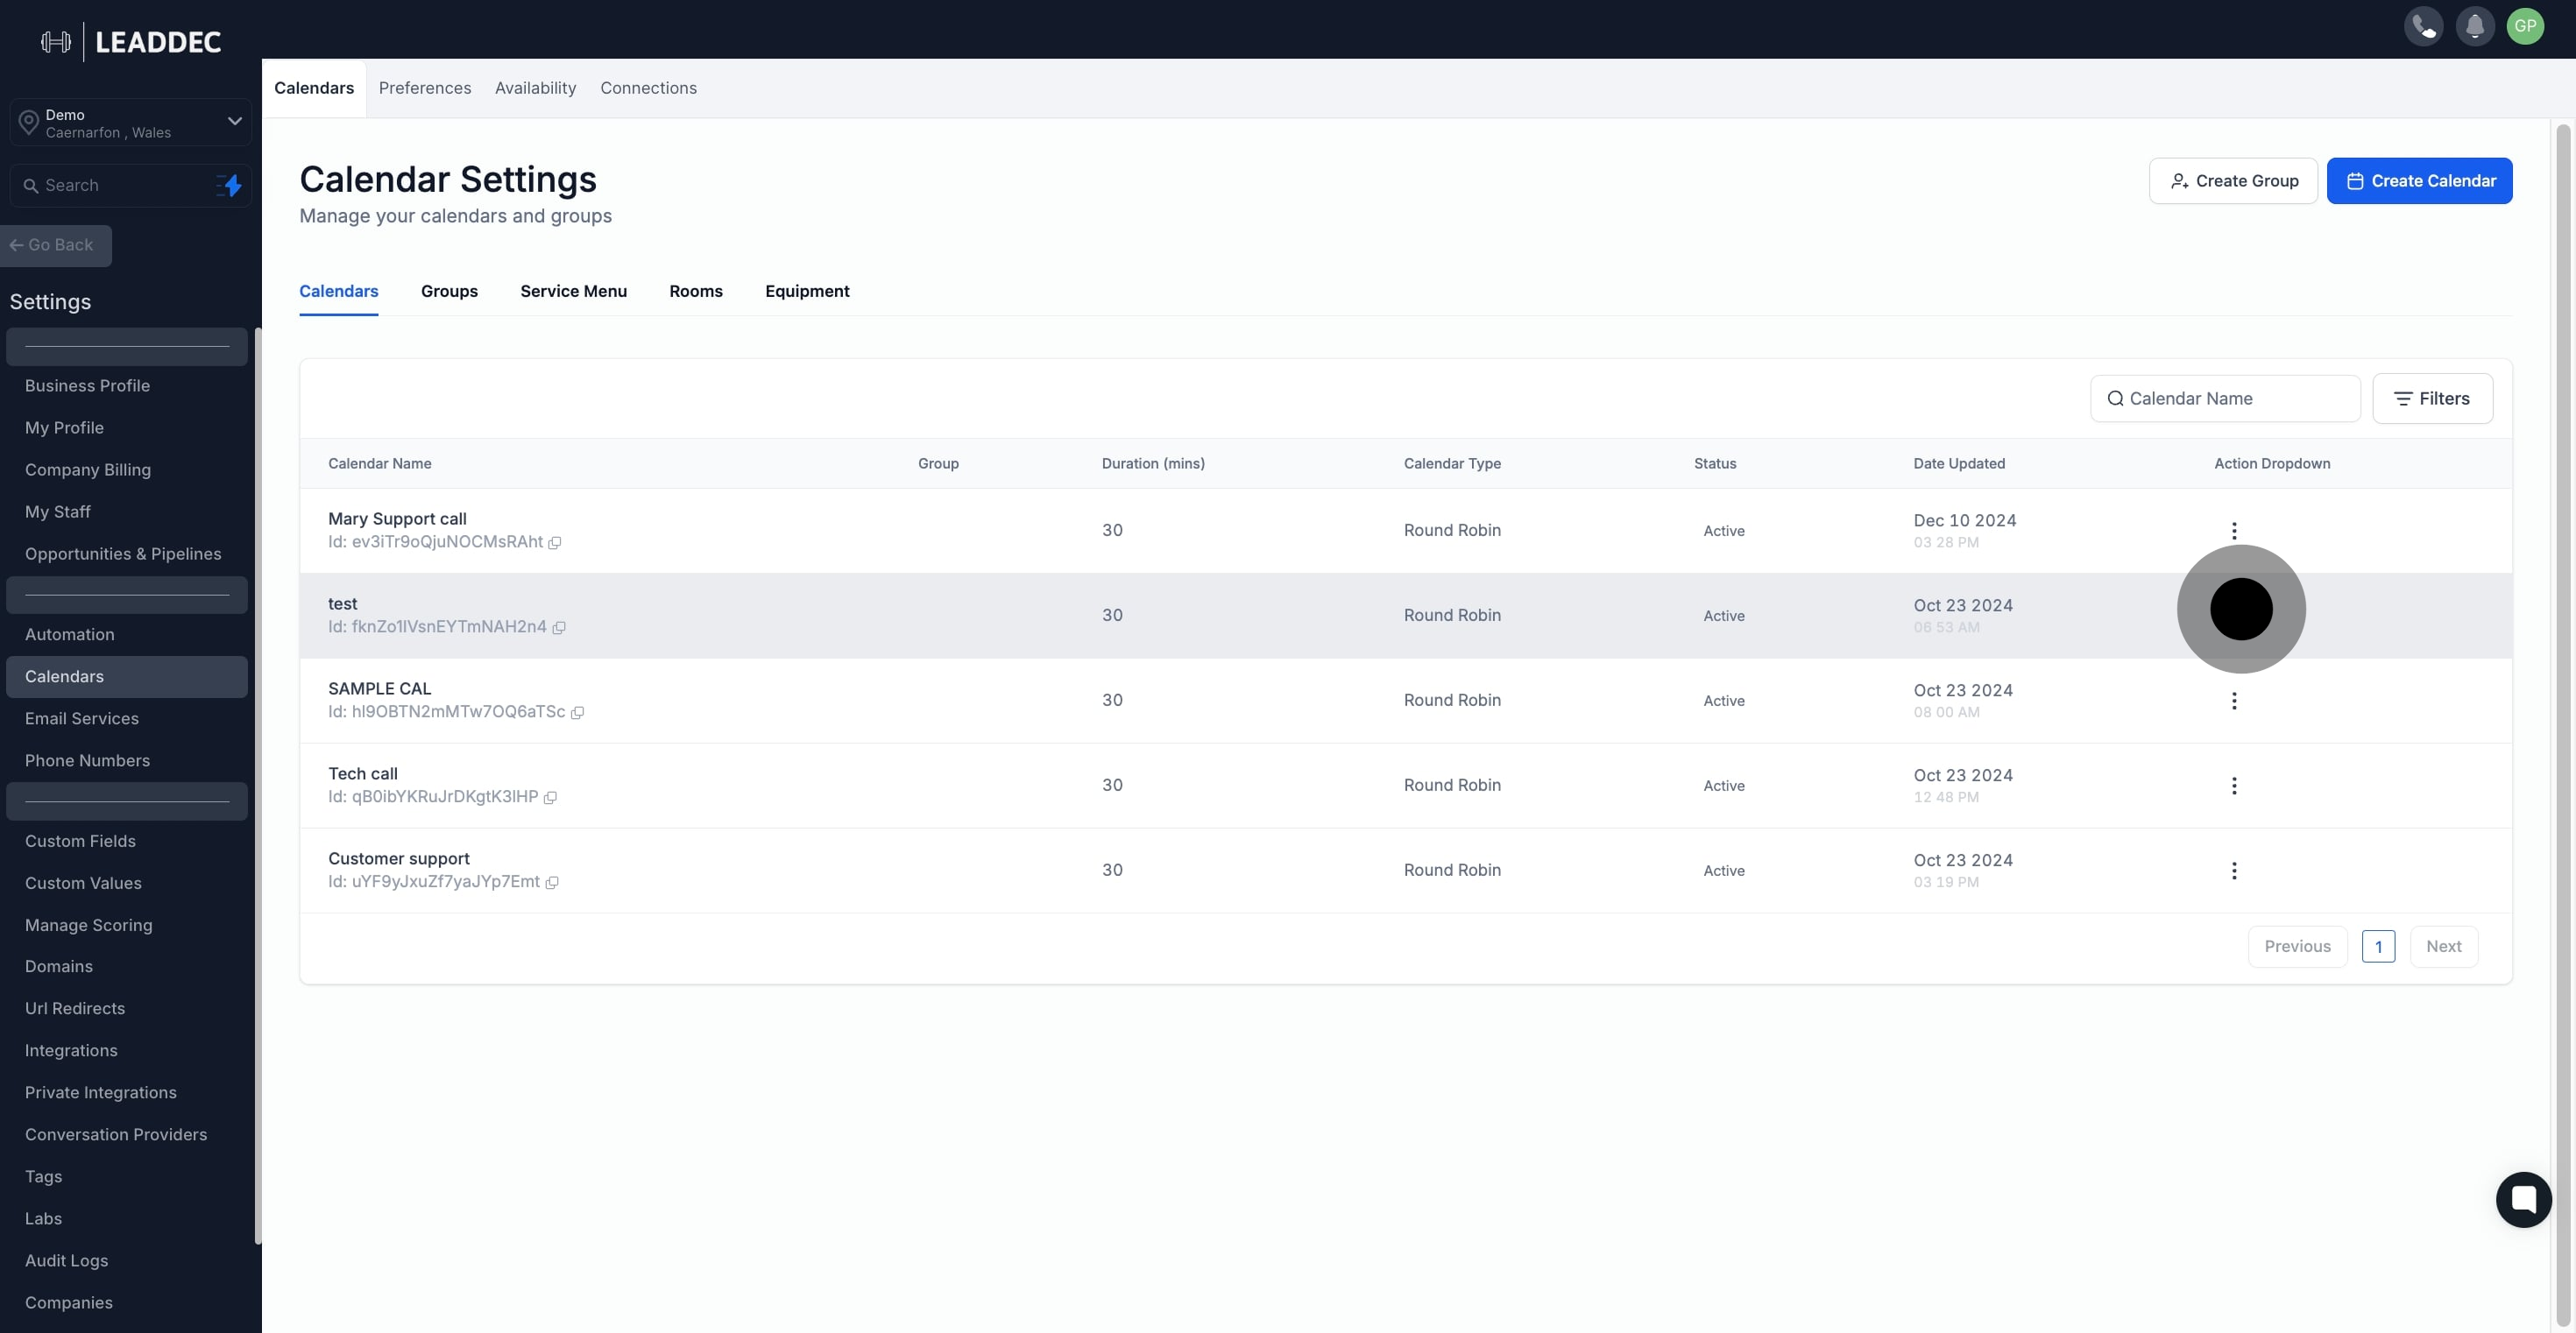Click the Tech call calendar name
Screen dimensions: 2576x1333
click(362, 773)
